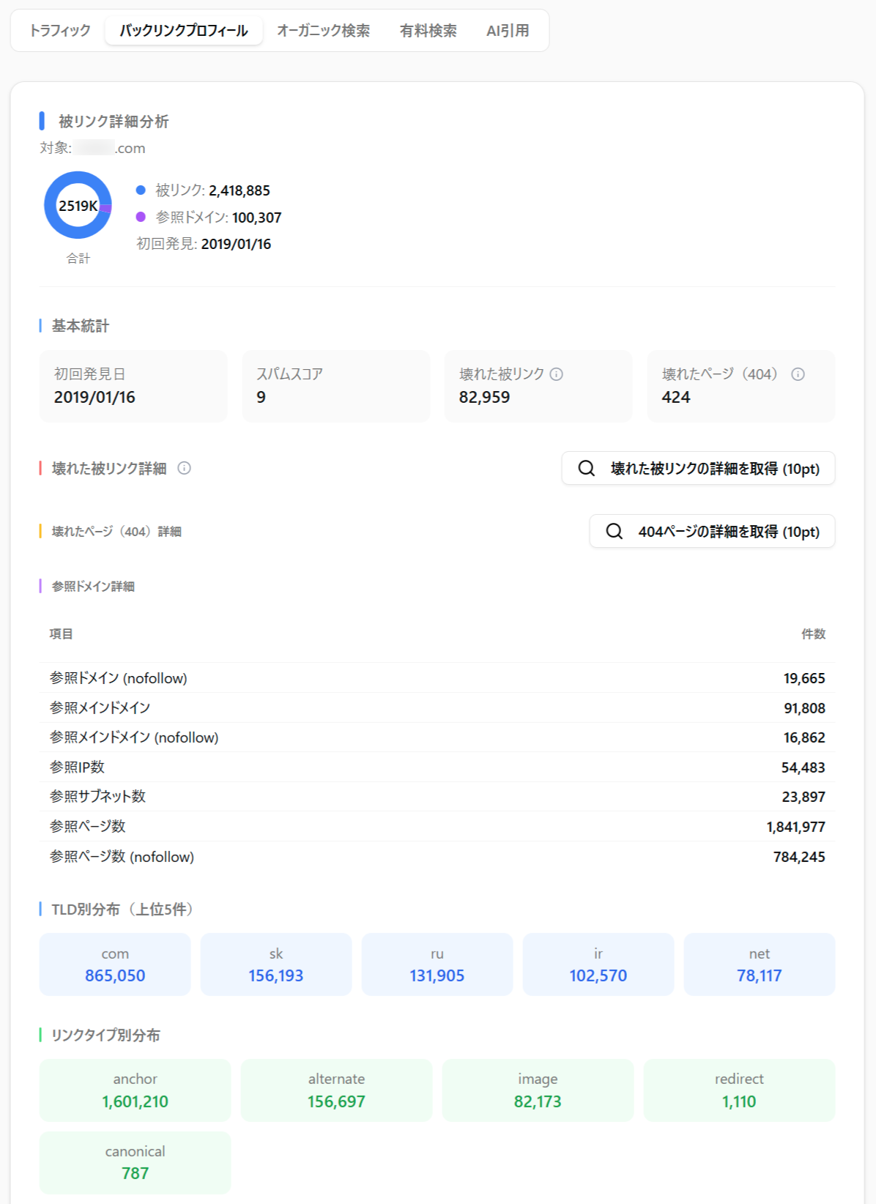Select the 参照IP数 row
Screen dimensions: 876x1204
[x=437, y=768]
